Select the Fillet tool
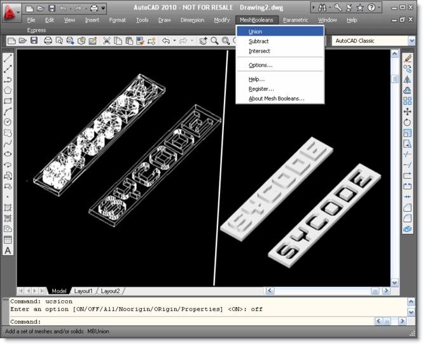Image resolution: width=423 pixels, height=344 pixels. 407,218
